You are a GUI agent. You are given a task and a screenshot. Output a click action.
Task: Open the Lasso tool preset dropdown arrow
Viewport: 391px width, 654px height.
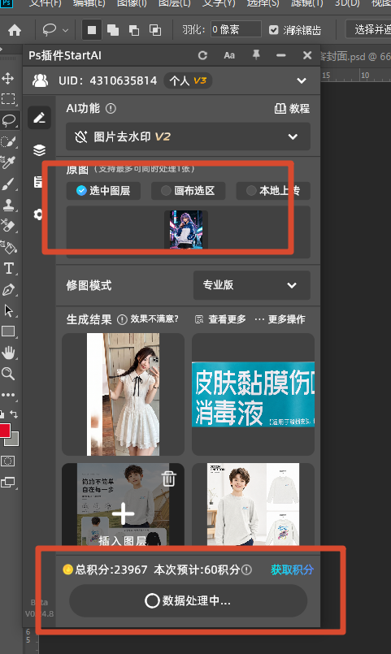66,30
